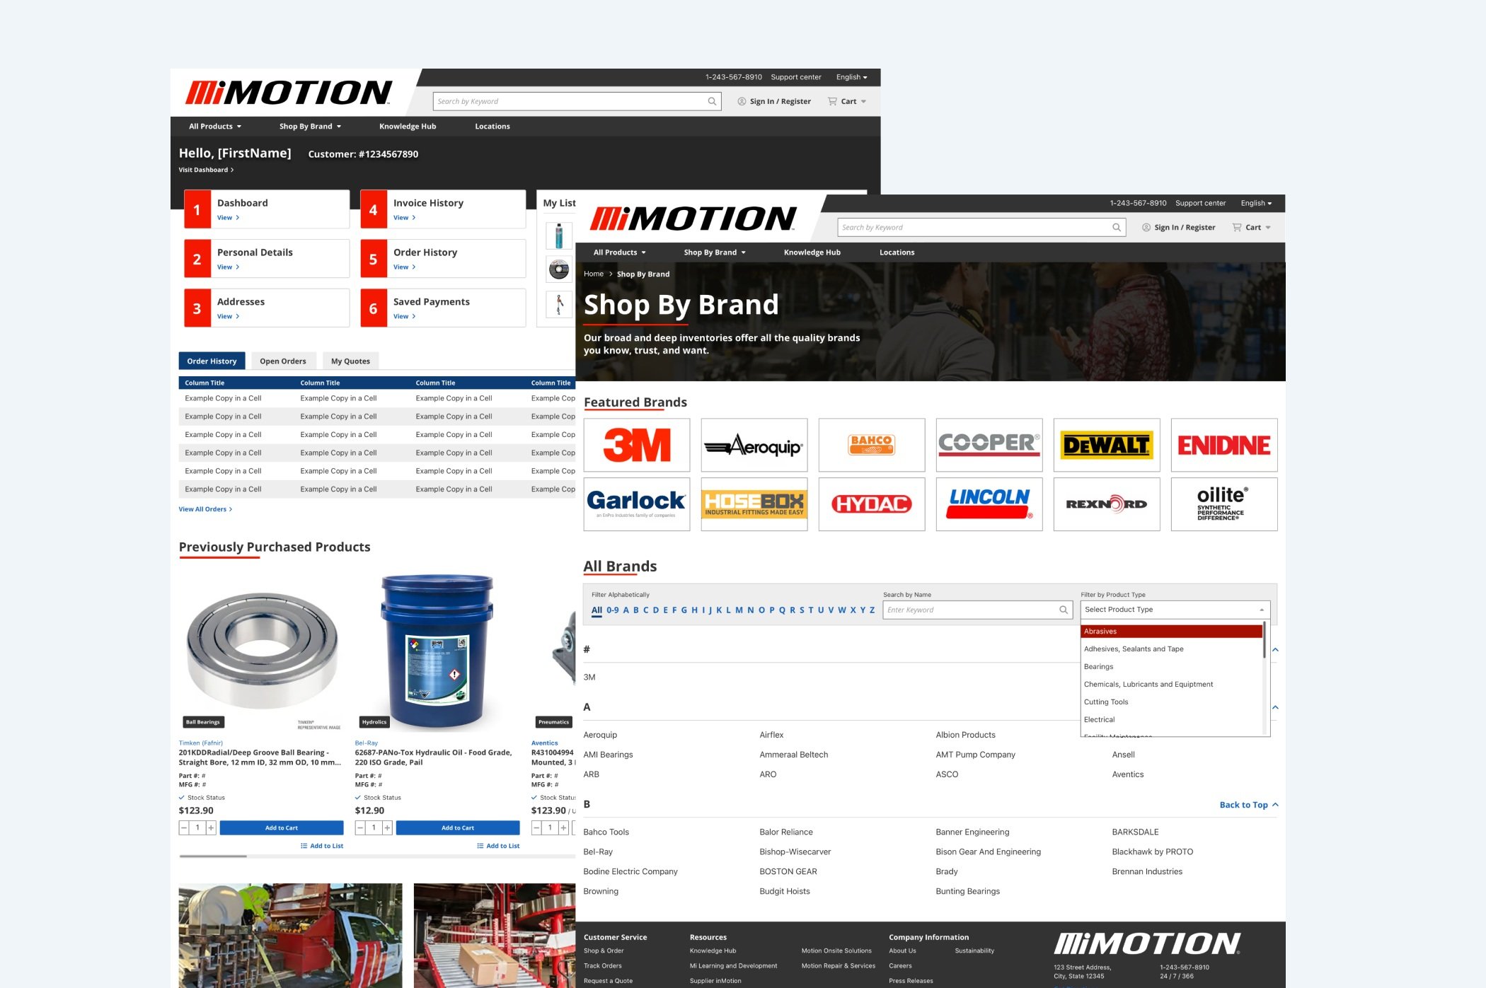Select Garlock featured brand logo
The image size is (1486, 988).
point(637,504)
